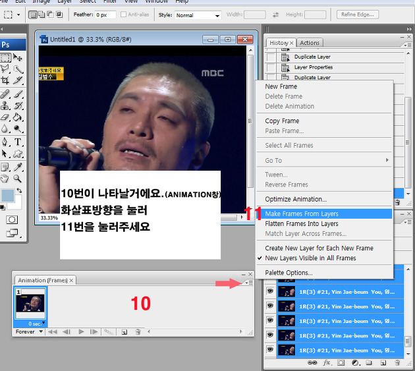Select the Dodge tool
Viewport: 415px width, 371px height.
click(18, 128)
